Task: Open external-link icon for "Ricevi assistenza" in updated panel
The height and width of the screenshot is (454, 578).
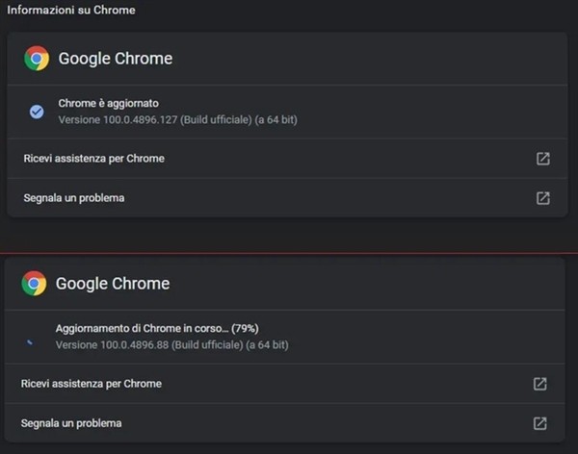Action: tap(543, 158)
